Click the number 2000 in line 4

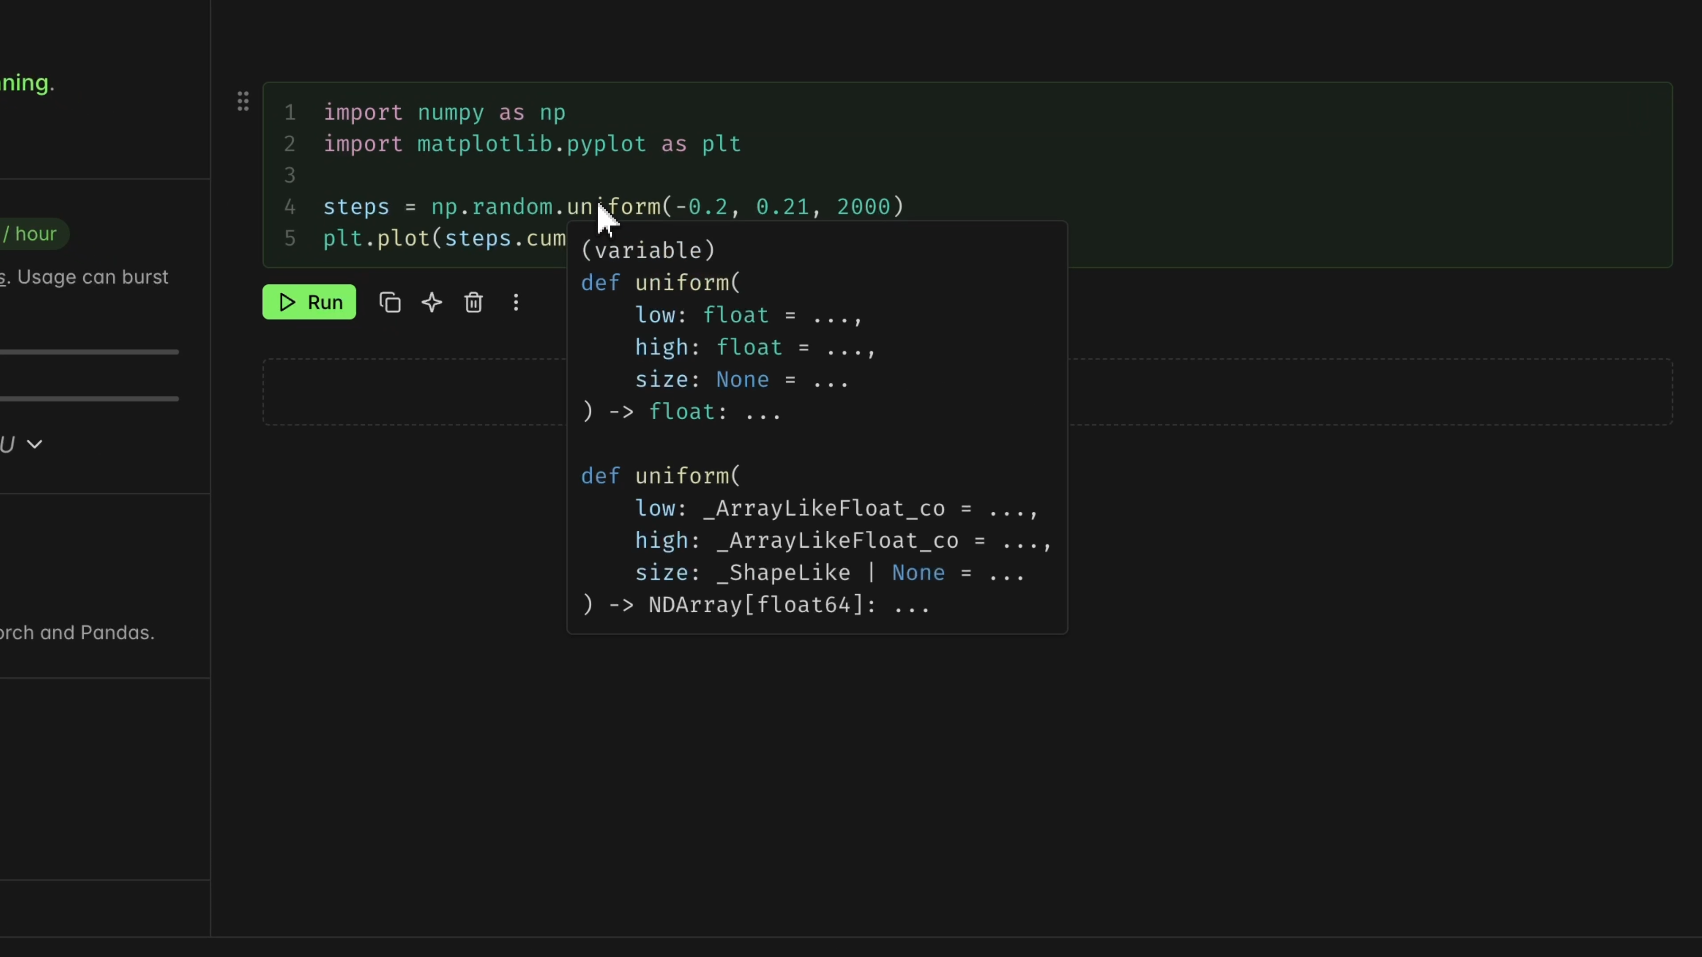[x=863, y=207]
